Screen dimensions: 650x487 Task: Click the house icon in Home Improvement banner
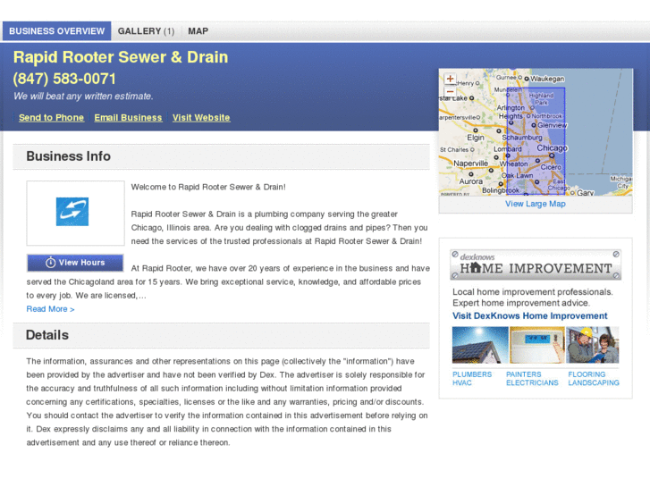click(x=477, y=267)
